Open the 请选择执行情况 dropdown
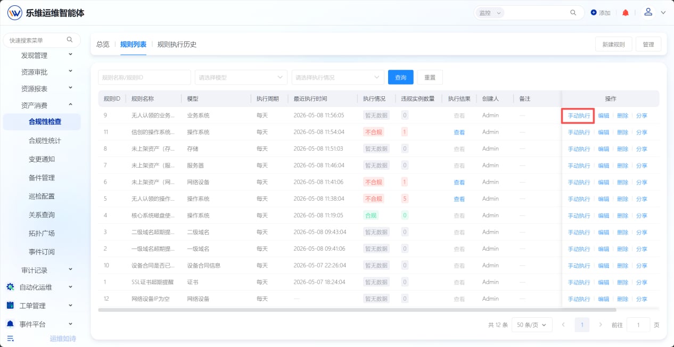 pyautogui.click(x=338, y=77)
